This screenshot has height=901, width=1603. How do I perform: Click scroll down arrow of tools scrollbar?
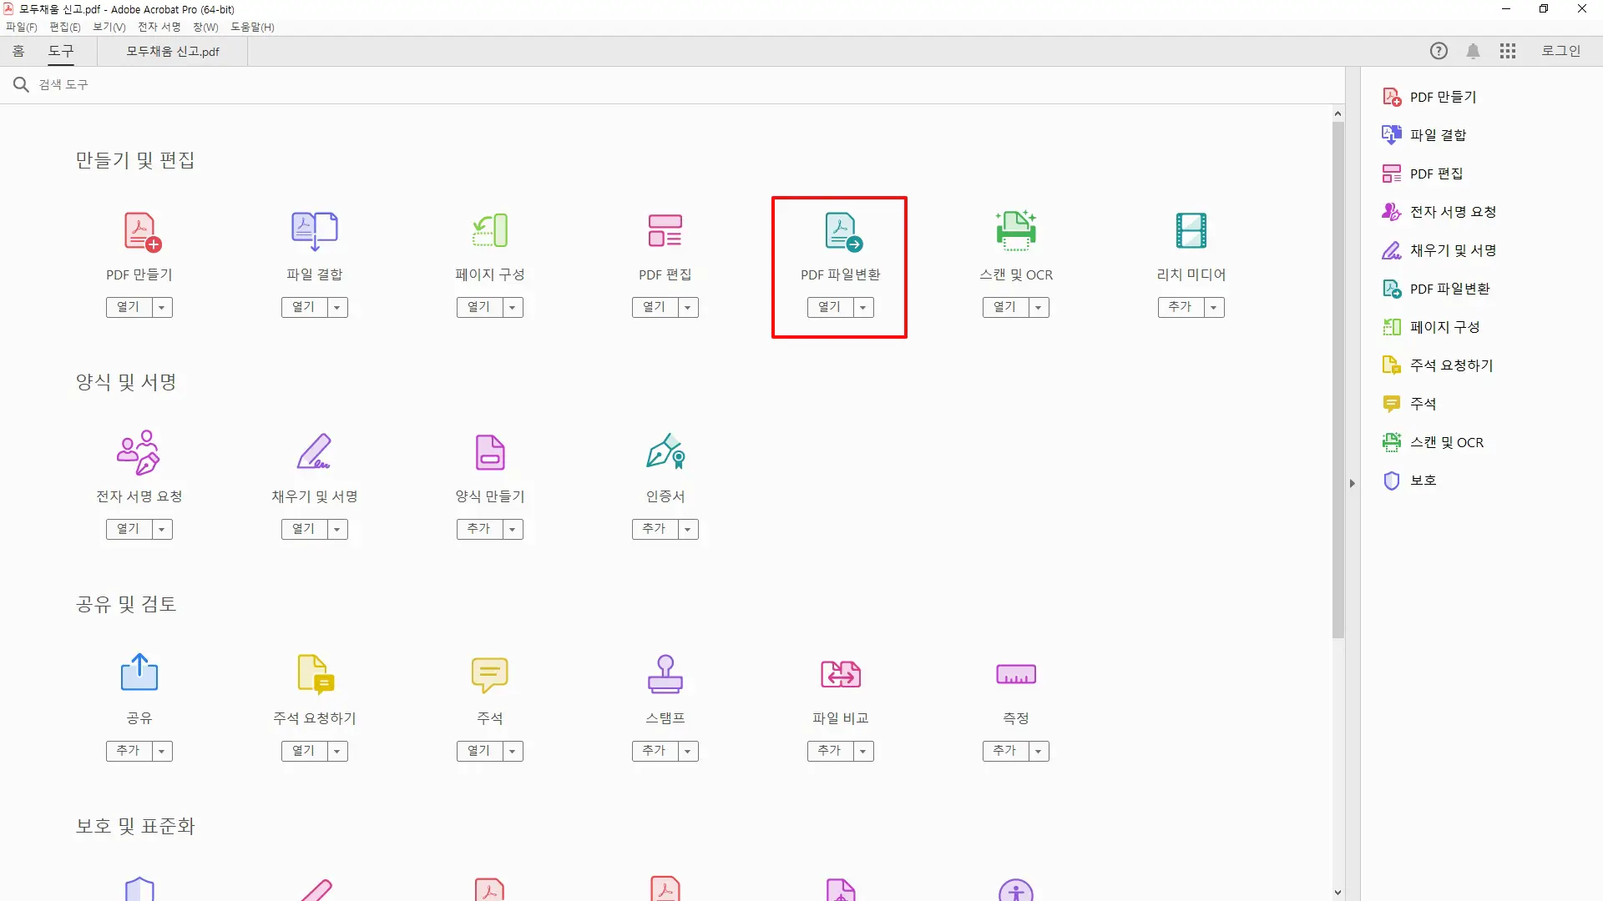(1338, 893)
